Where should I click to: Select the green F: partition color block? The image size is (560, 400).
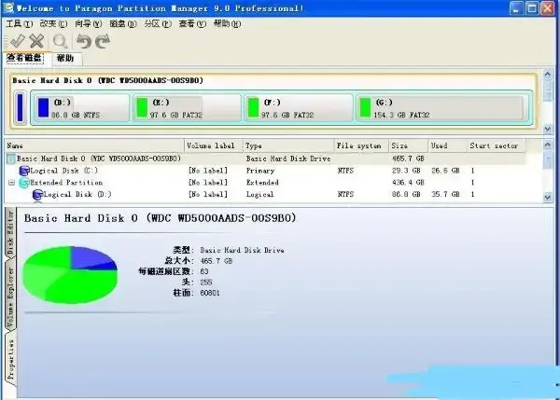(253, 107)
